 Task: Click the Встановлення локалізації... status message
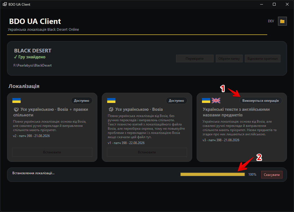(x=33, y=173)
